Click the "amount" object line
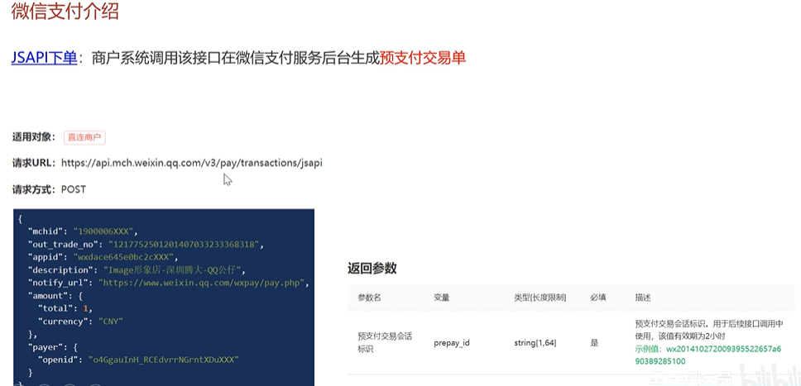This screenshot has width=801, height=386. 55,296
